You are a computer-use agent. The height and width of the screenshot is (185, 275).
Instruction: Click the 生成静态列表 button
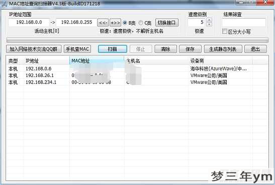coord(223,49)
